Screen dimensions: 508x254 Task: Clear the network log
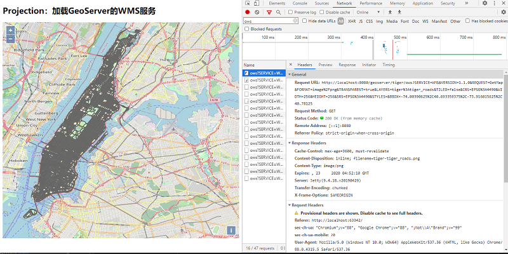[257, 12]
